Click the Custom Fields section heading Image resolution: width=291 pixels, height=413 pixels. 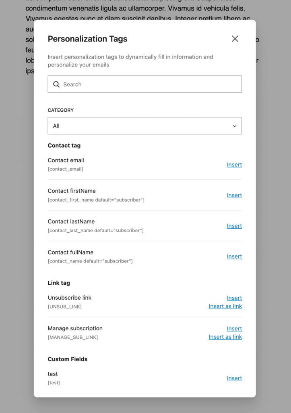pyautogui.click(x=68, y=359)
